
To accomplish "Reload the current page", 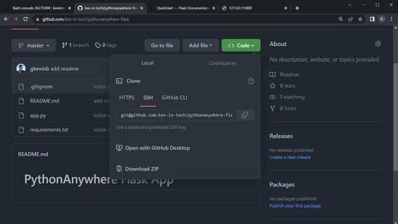I will click(x=25, y=19).
